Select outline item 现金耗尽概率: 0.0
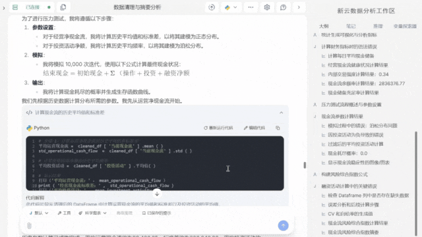This screenshot has width=422, height=237. (347, 153)
